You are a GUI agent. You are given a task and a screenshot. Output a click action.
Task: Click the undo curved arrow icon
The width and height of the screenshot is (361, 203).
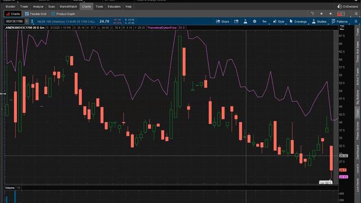point(312,14)
